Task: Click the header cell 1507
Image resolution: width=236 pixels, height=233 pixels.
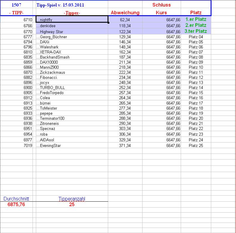Action: pos(16,5)
